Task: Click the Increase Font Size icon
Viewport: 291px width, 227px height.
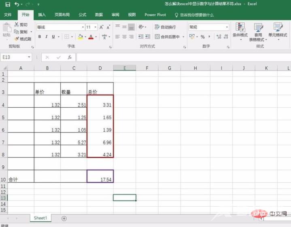Action: pos(102,27)
